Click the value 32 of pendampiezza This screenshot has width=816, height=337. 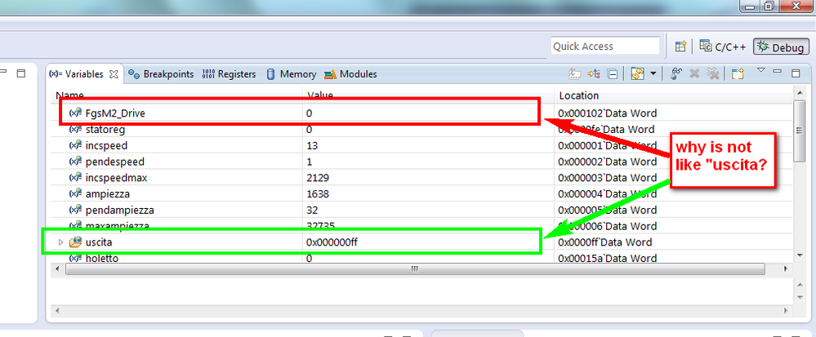point(312,210)
